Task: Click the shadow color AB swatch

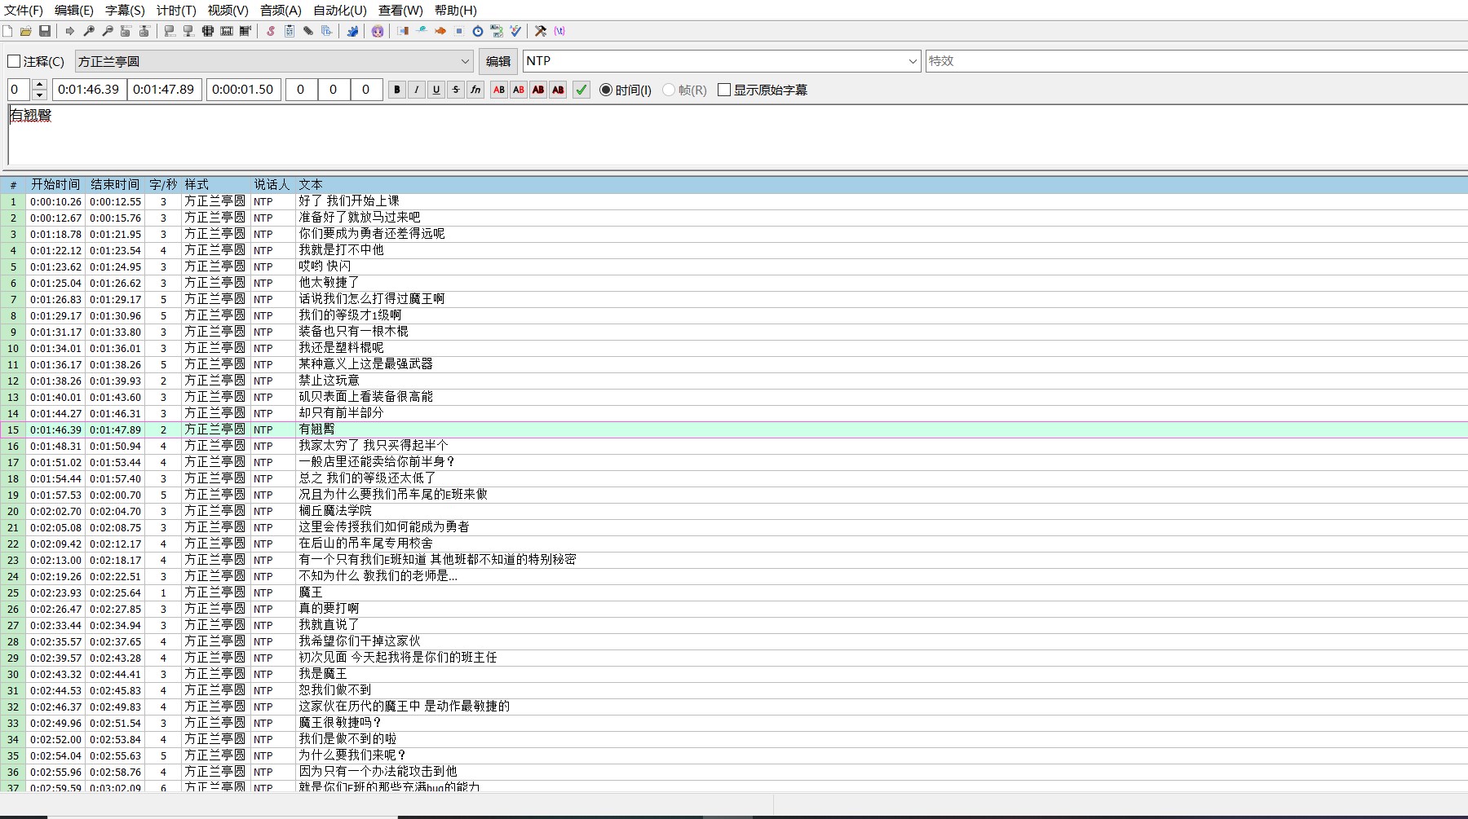Action: pyautogui.click(x=558, y=90)
